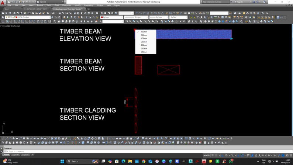Click the new drawing tab plus button
The image size is (293, 165).
pos(89,9)
